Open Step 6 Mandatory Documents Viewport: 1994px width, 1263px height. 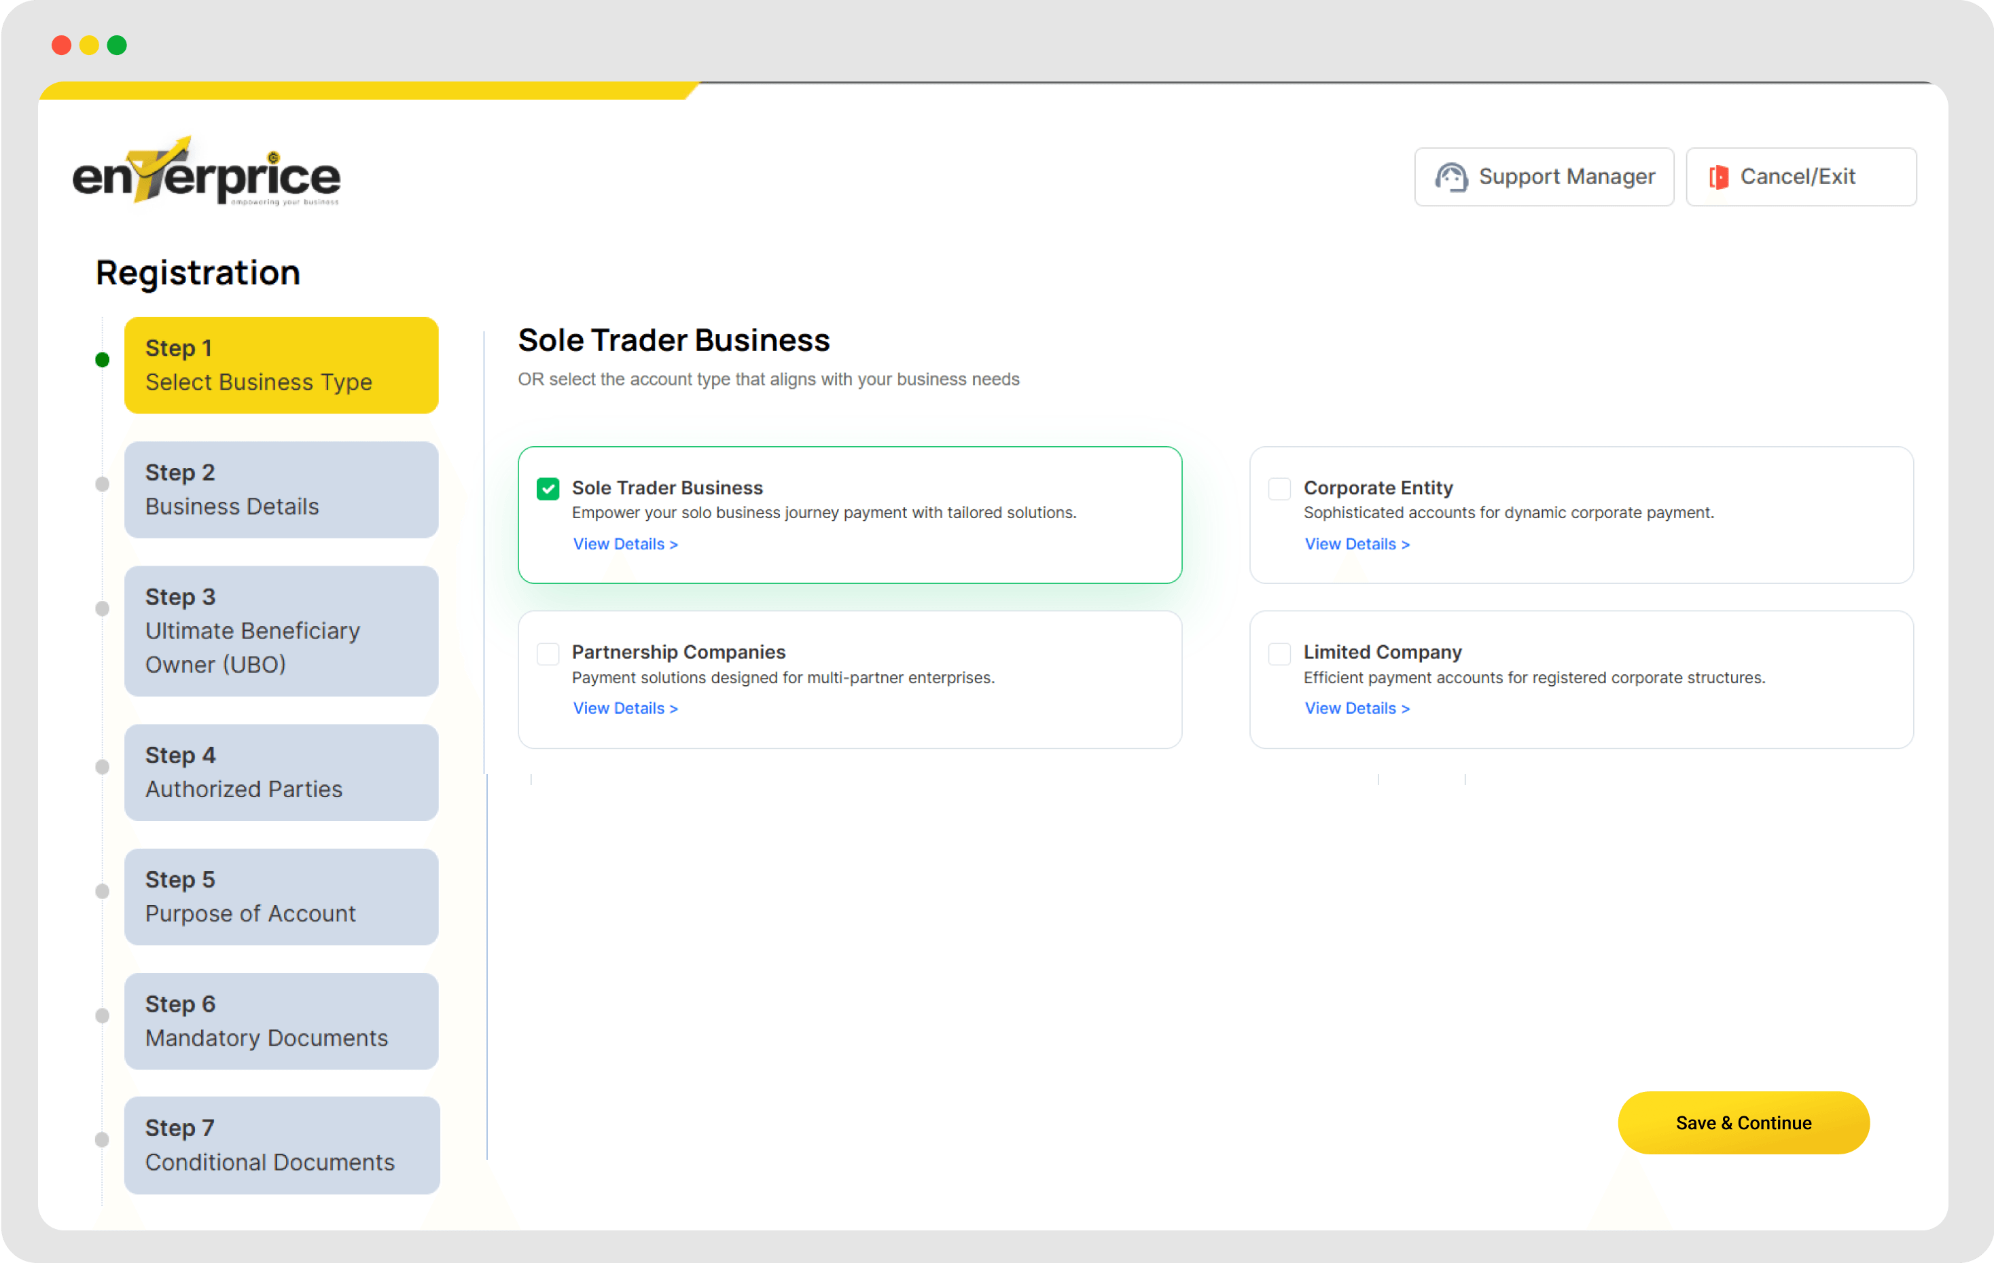[x=281, y=1021]
